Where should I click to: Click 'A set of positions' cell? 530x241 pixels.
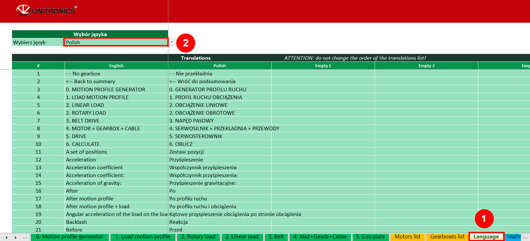pyautogui.click(x=116, y=152)
